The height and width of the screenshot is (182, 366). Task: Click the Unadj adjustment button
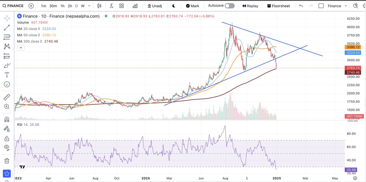[155, 6]
